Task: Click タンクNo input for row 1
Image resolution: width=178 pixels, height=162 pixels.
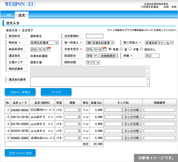Action: (113, 110)
